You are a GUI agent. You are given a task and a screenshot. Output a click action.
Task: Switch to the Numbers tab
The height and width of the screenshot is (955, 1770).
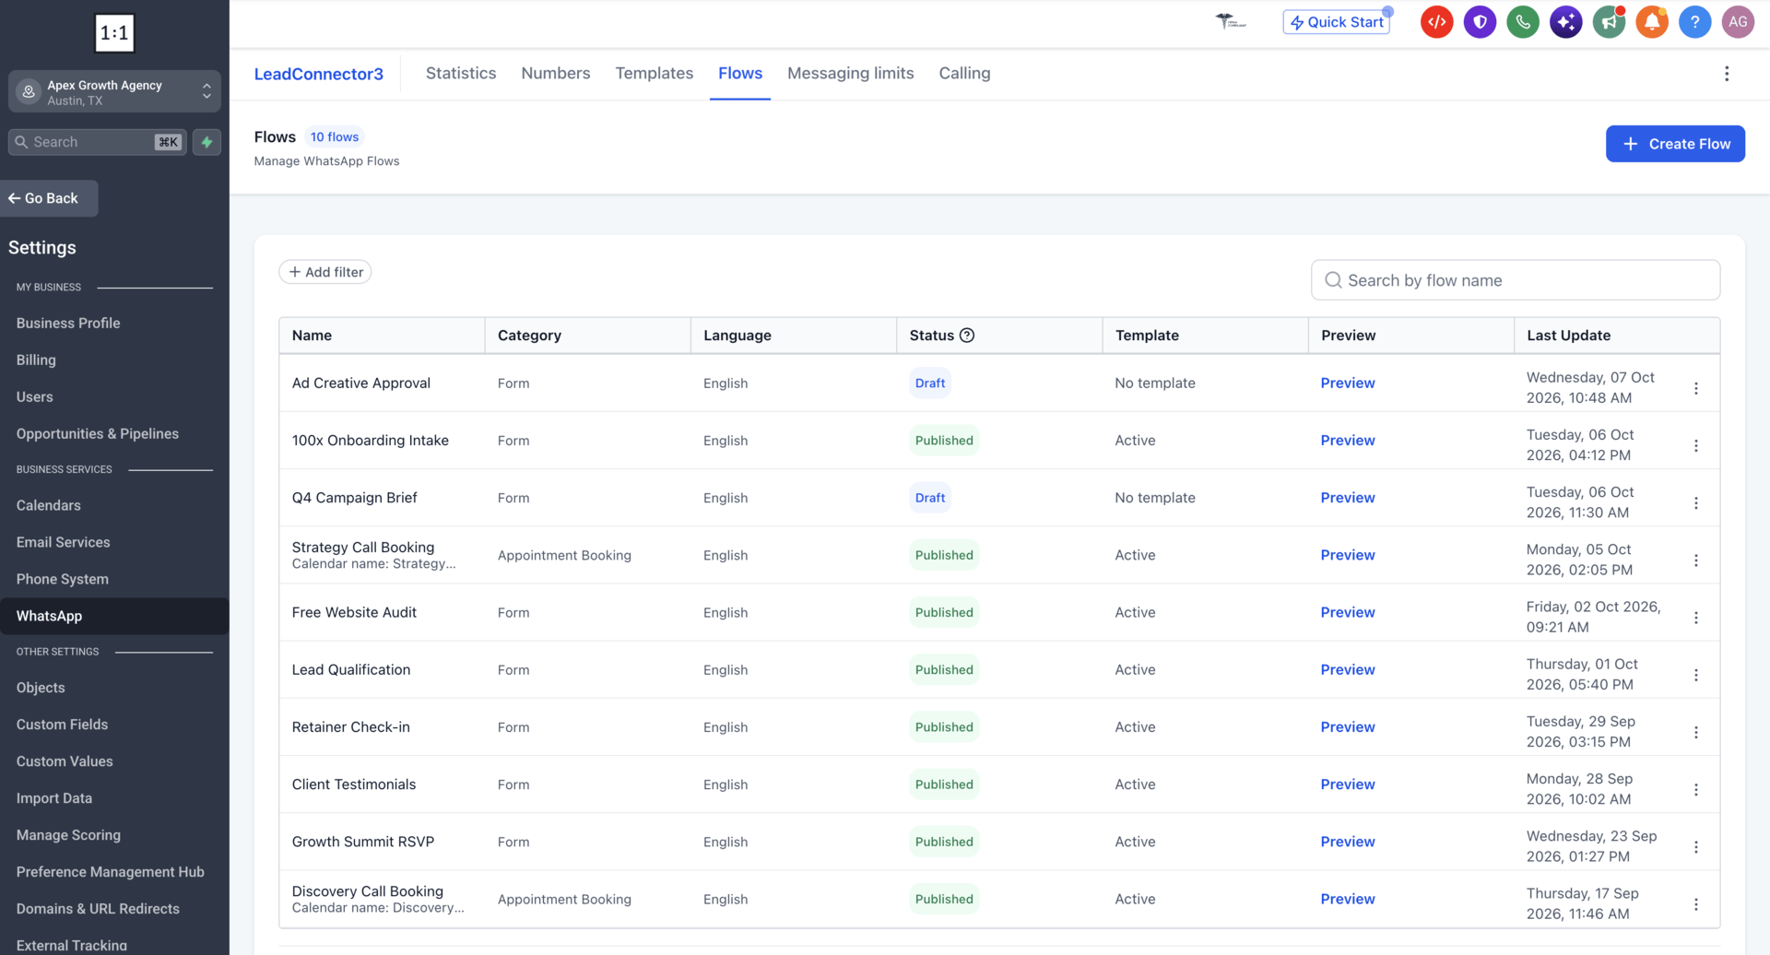(556, 73)
